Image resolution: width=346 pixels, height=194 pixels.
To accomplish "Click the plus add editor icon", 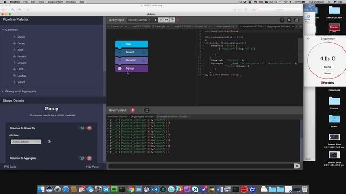I will point(282,20).
